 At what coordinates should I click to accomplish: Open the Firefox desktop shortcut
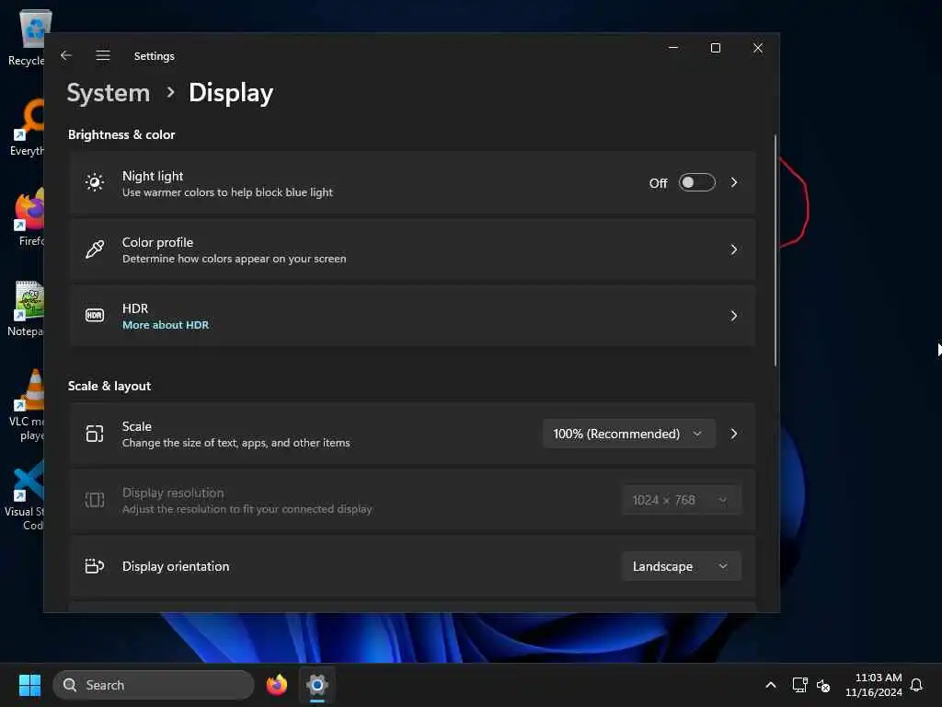pyautogui.click(x=30, y=217)
